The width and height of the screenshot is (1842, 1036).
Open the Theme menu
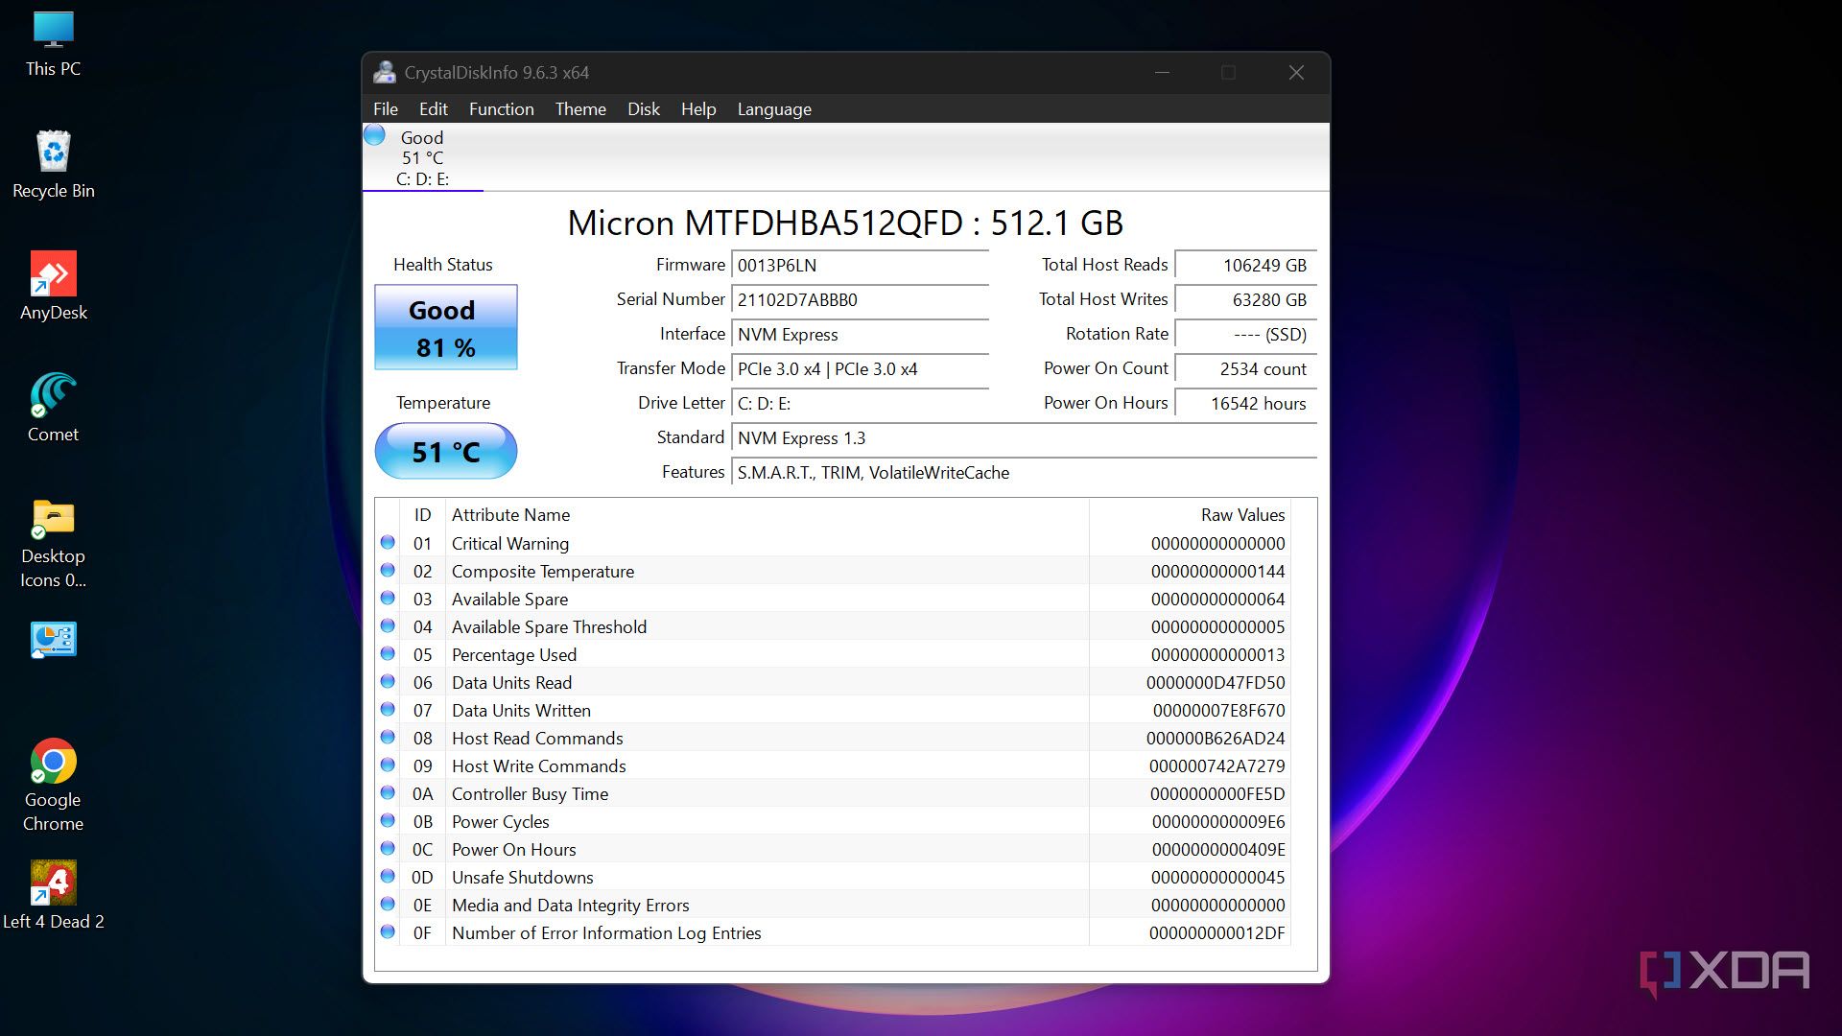580,109
